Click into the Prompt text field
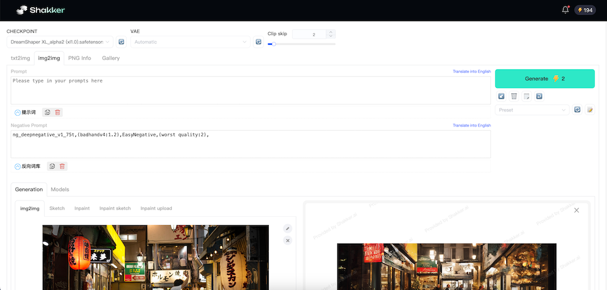 [x=250, y=90]
